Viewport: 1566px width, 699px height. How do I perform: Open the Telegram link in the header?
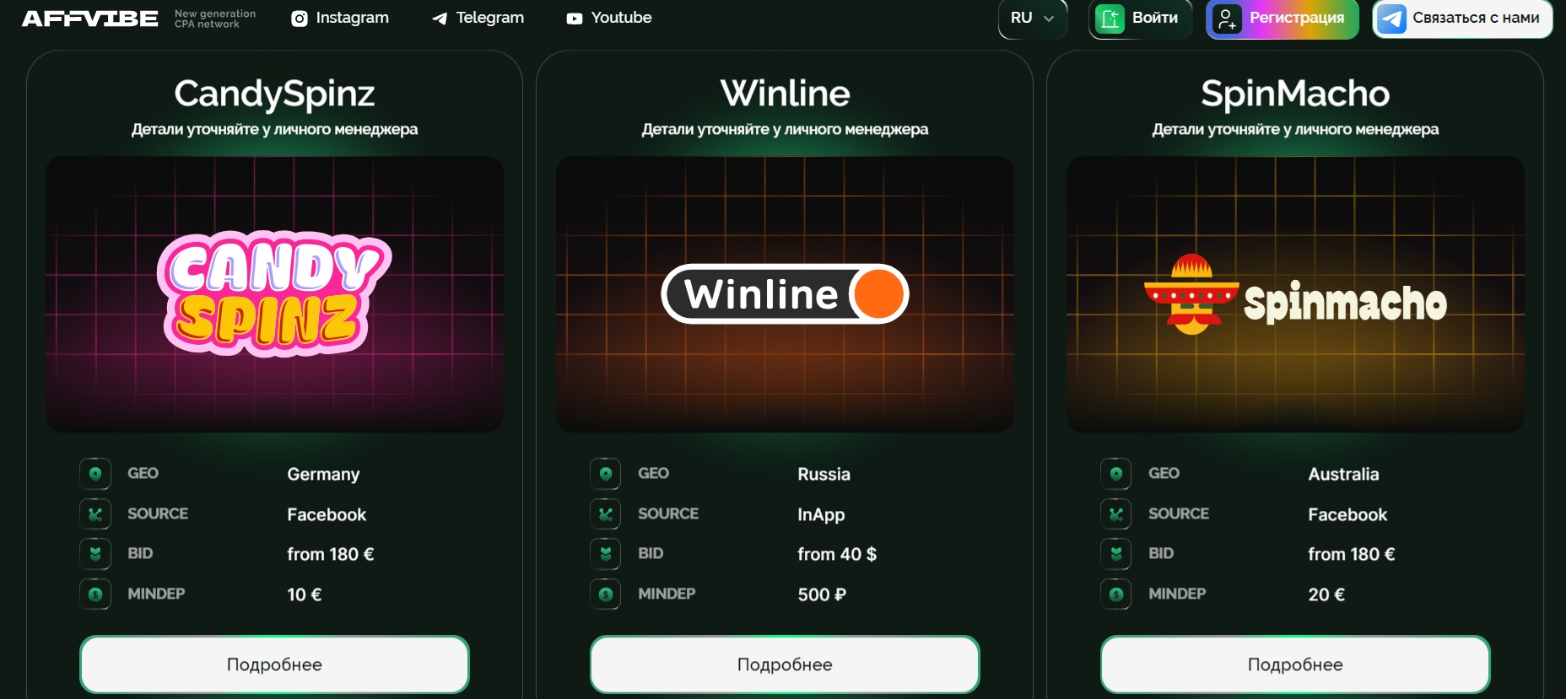[x=489, y=18]
